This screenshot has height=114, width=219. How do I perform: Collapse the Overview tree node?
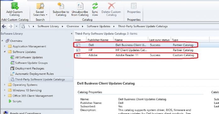point(3,41)
